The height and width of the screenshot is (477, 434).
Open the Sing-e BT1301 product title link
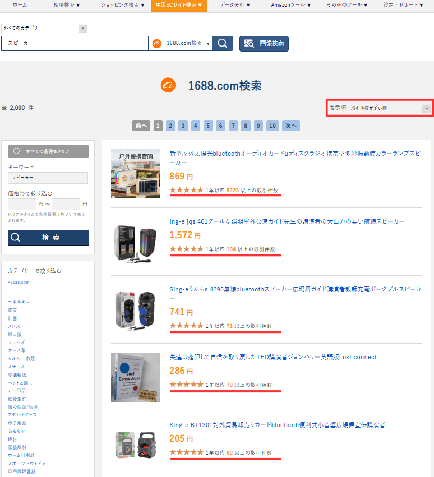pos(277,425)
